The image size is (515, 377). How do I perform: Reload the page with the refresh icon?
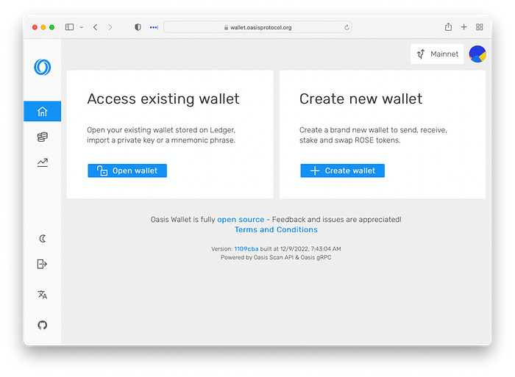347,28
